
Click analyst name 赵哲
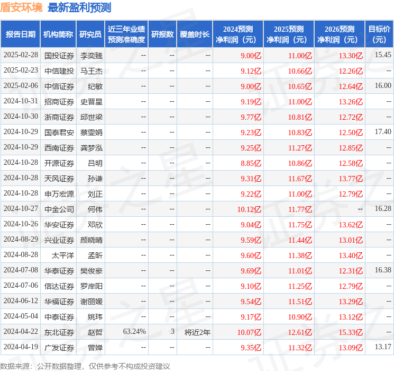pyautogui.click(x=95, y=332)
